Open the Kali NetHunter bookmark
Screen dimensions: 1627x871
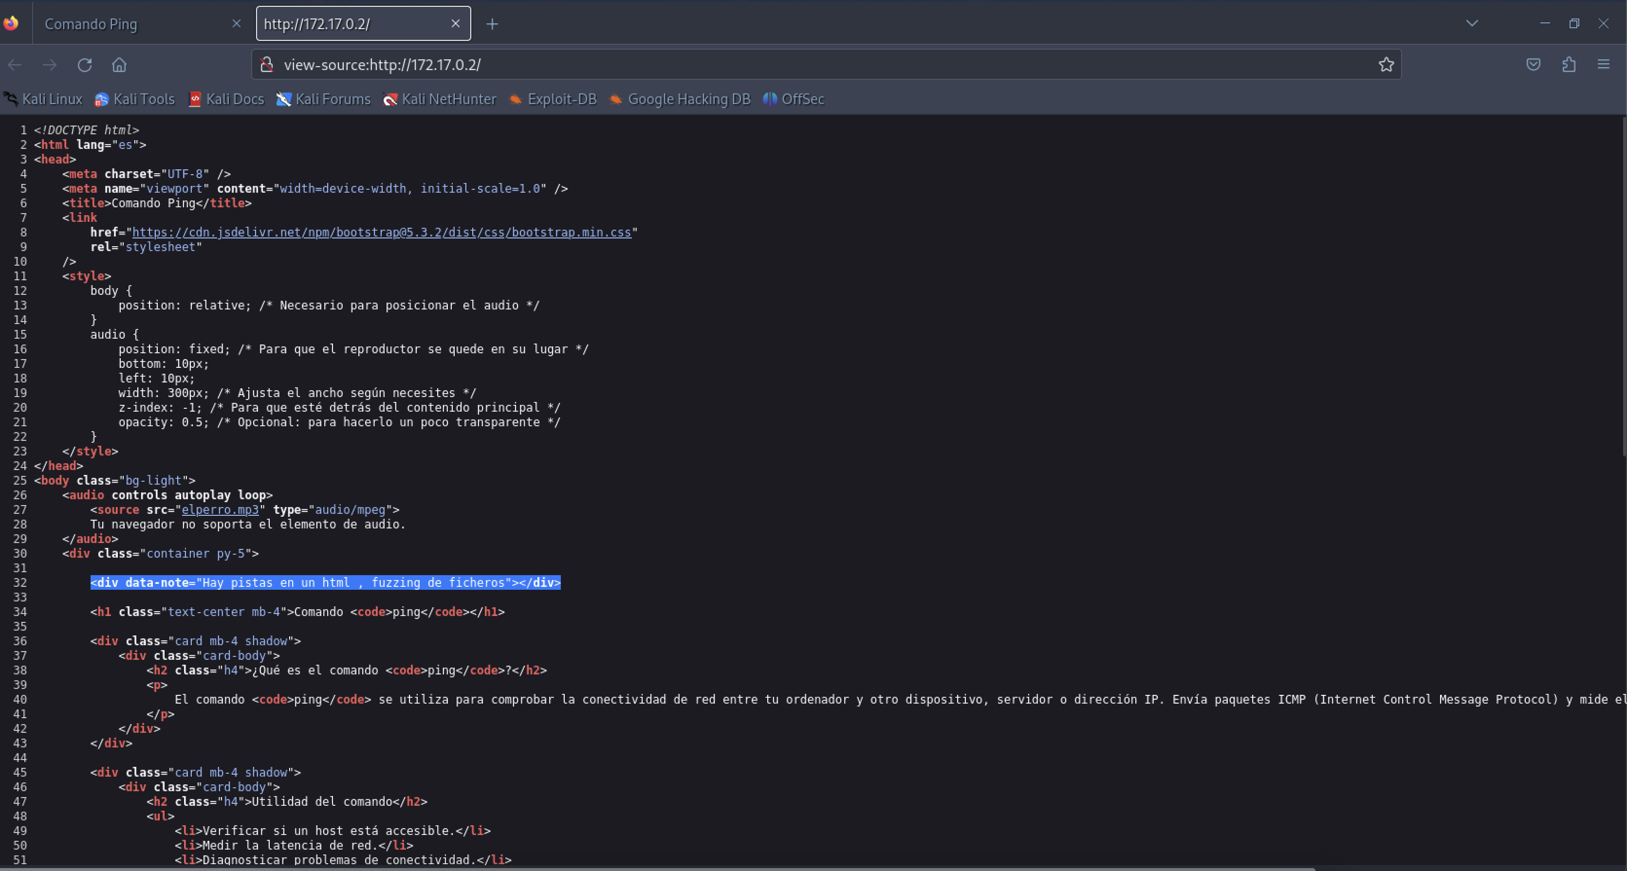point(440,99)
